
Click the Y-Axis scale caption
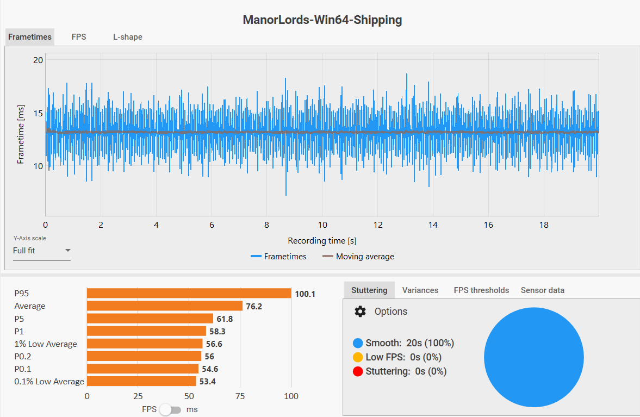point(30,238)
